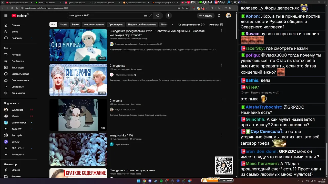Show more filter chips with the arrow

tap(172, 25)
